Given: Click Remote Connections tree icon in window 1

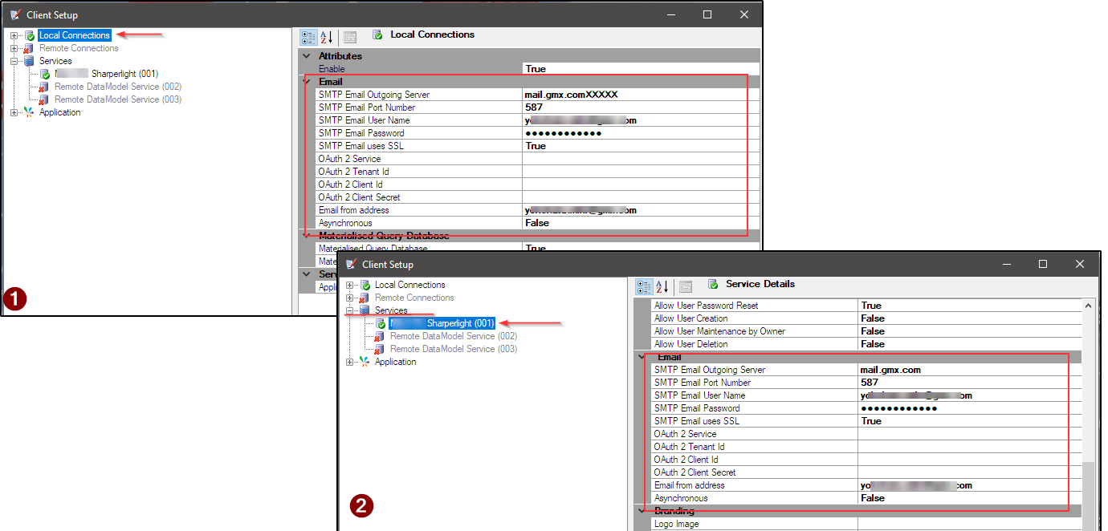Looking at the screenshot, I should pyautogui.click(x=30, y=48).
